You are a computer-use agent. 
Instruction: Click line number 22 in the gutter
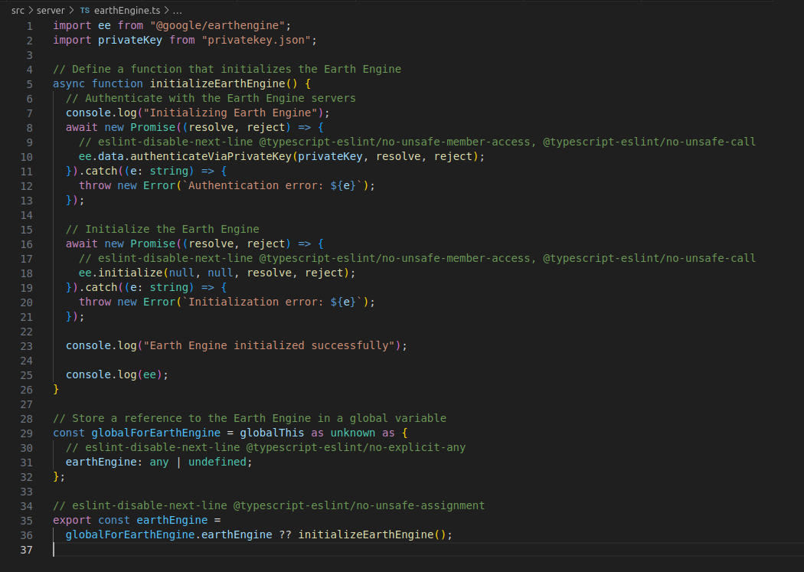pyautogui.click(x=27, y=332)
